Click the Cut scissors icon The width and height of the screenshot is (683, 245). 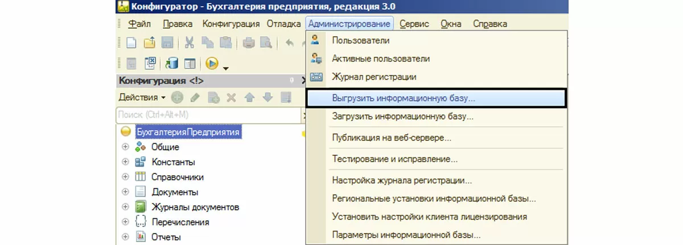(190, 43)
